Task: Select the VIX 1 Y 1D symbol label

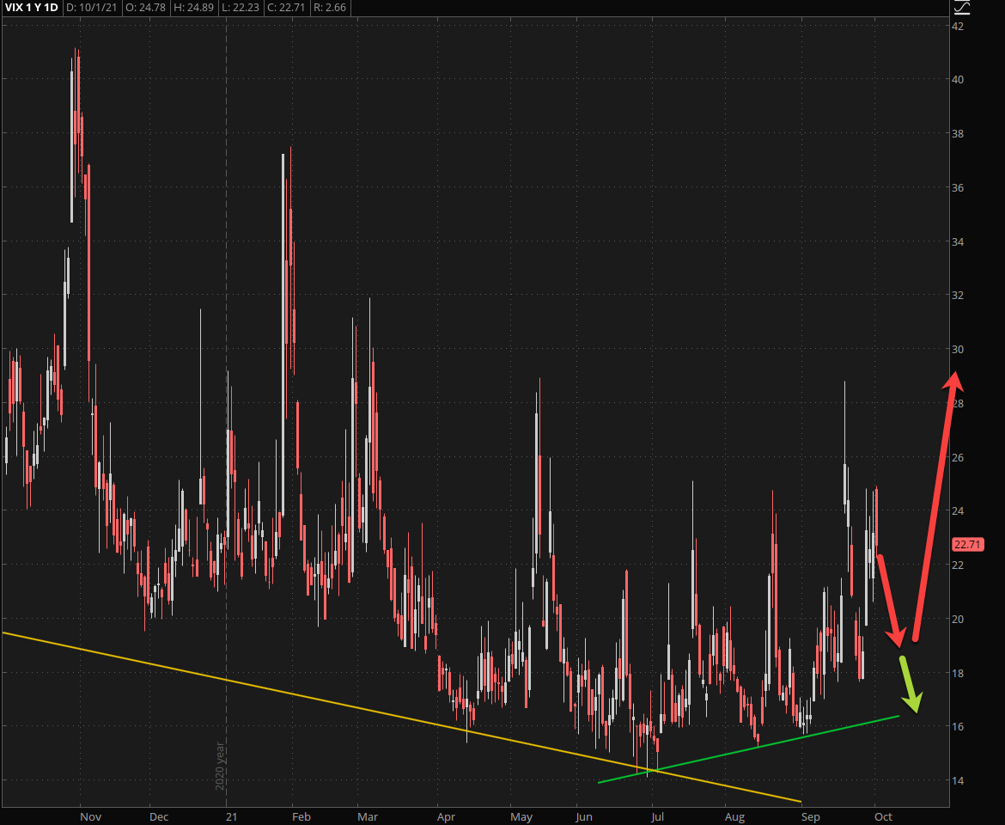Action: coord(32,8)
